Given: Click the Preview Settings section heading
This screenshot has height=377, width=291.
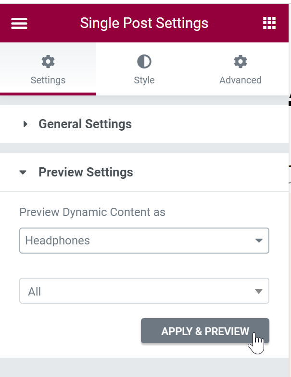Looking at the screenshot, I should [86, 172].
